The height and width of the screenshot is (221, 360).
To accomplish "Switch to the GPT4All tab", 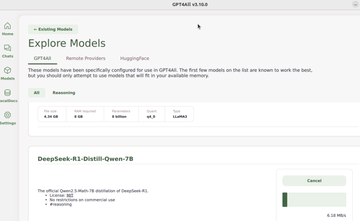I will tap(43, 59).
